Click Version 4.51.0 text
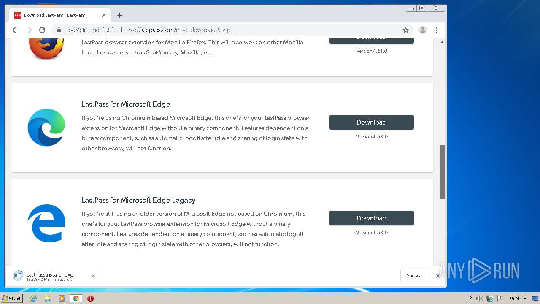This screenshot has width=540, height=304. click(x=372, y=51)
